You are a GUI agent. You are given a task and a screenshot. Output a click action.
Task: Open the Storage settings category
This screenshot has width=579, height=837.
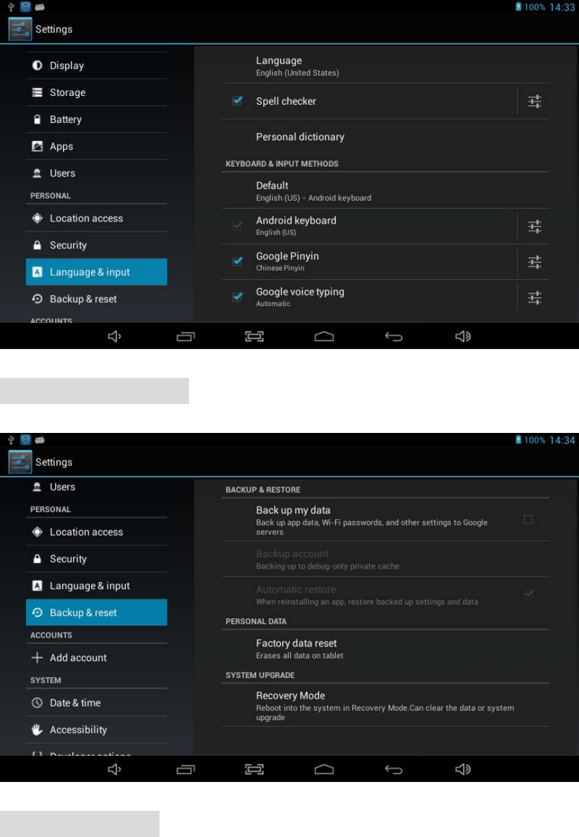click(96, 93)
